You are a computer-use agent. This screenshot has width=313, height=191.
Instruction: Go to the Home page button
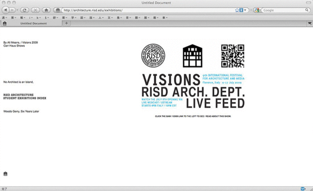(47, 10)
